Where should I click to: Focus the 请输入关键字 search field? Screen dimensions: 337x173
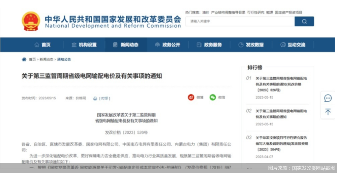(x=240, y=21)
